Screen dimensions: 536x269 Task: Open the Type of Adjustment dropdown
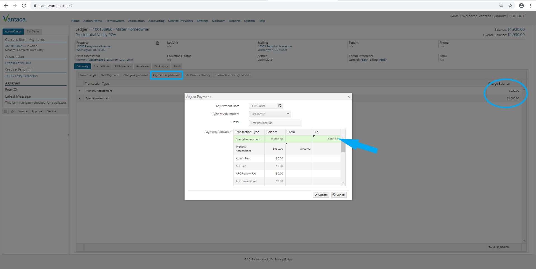coord(270,114)
